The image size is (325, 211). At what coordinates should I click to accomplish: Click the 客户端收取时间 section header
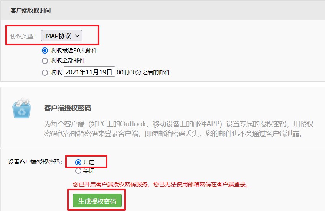pyautogui.click(x=31, y=11)
